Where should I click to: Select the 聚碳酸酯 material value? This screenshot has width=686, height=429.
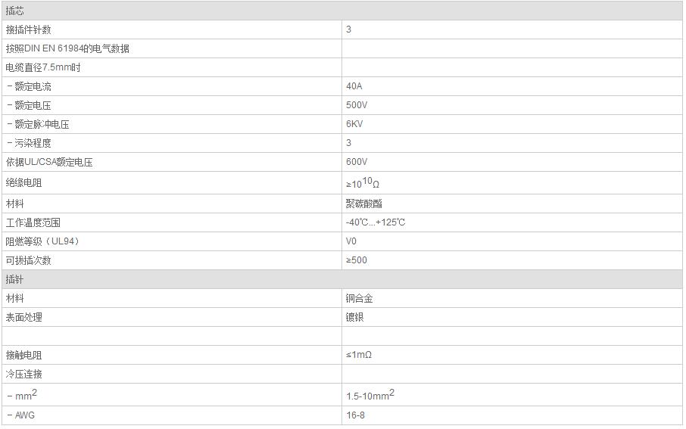(x=363, y=204)
